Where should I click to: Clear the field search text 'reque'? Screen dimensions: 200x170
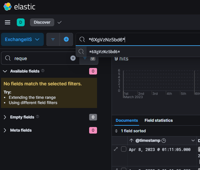click(x=73, y=58)
